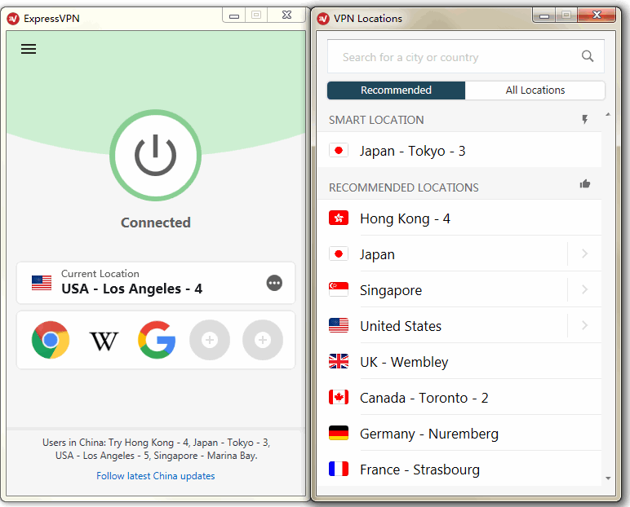The image size is (630, 507).
Task: Expand United States server list chevron
Action: (x=585, y=325)
